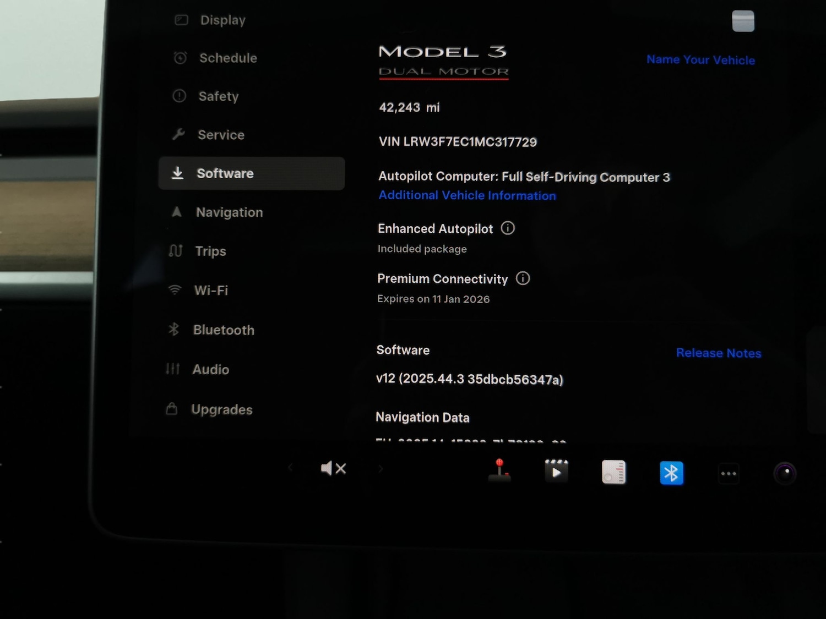The width and height of the screenshot is (826, 619).
Task: Tap the Enhanced Autopilot info icon
Action: (x=507, y=228)
